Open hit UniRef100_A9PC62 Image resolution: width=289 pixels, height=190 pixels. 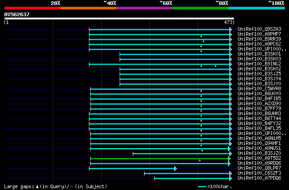click(259, 44)
